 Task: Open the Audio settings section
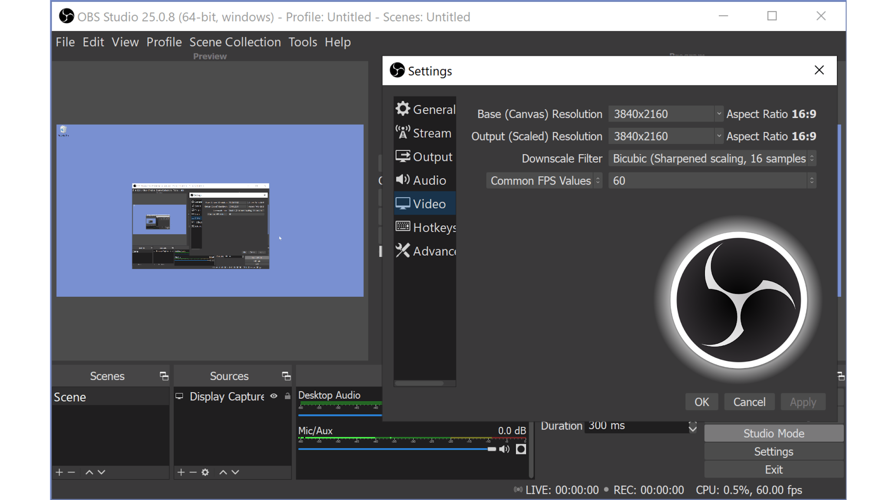pyautogui.click(x=421, y=180)
